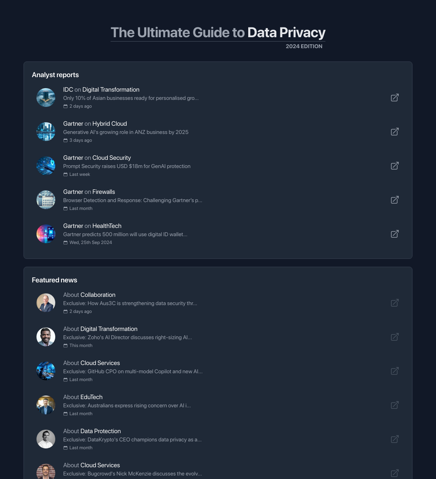This screenshot has height=479, width=436.
Task: Click the Gartner Hybrid Cloud city thumbnail
Action: [46, 132]
